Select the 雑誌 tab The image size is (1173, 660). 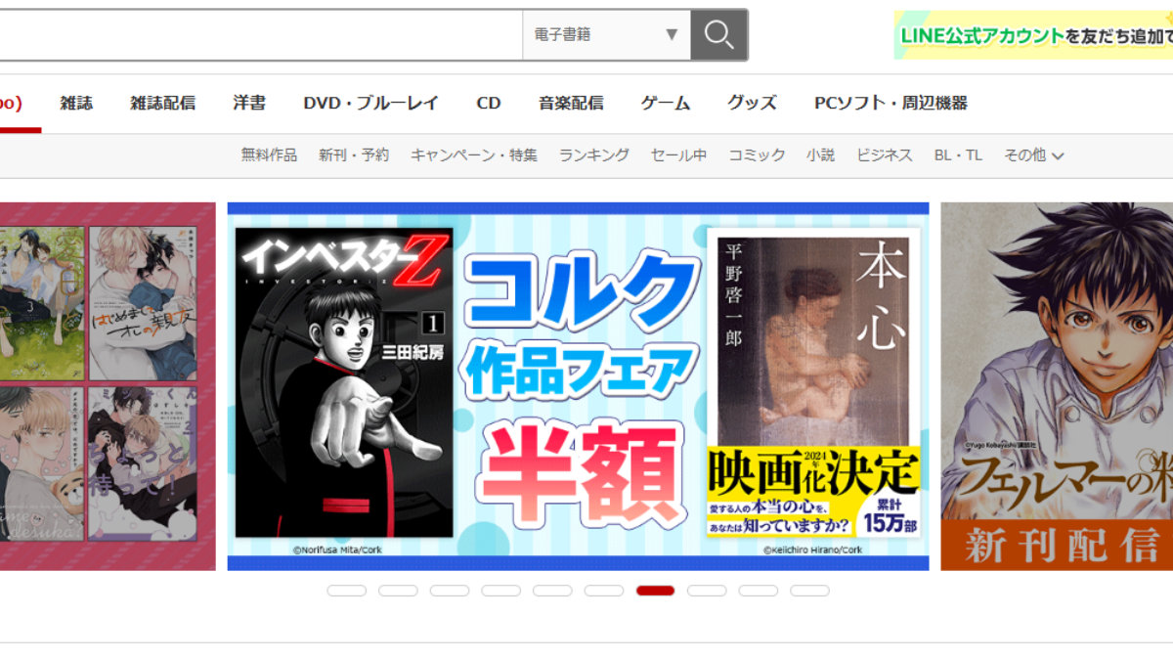click(x=76, y=103)
